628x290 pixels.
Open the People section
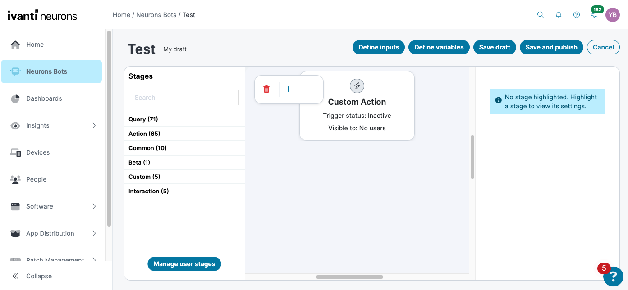pyautogui.click(x=36, y=179)
